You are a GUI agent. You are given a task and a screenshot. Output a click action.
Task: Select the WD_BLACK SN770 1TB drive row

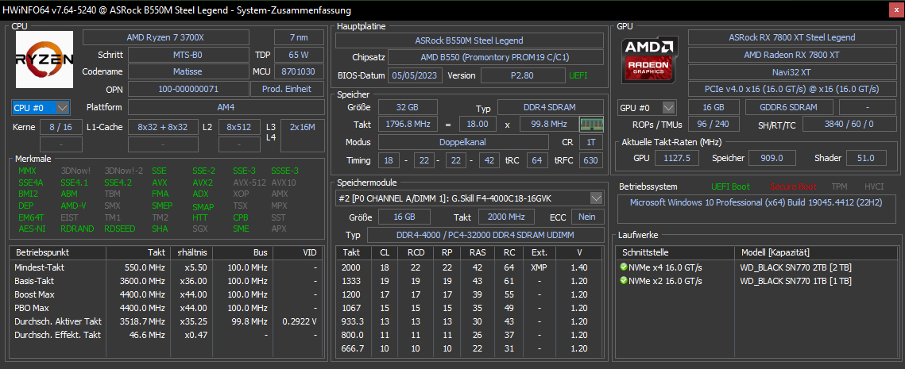pos(795,281)
